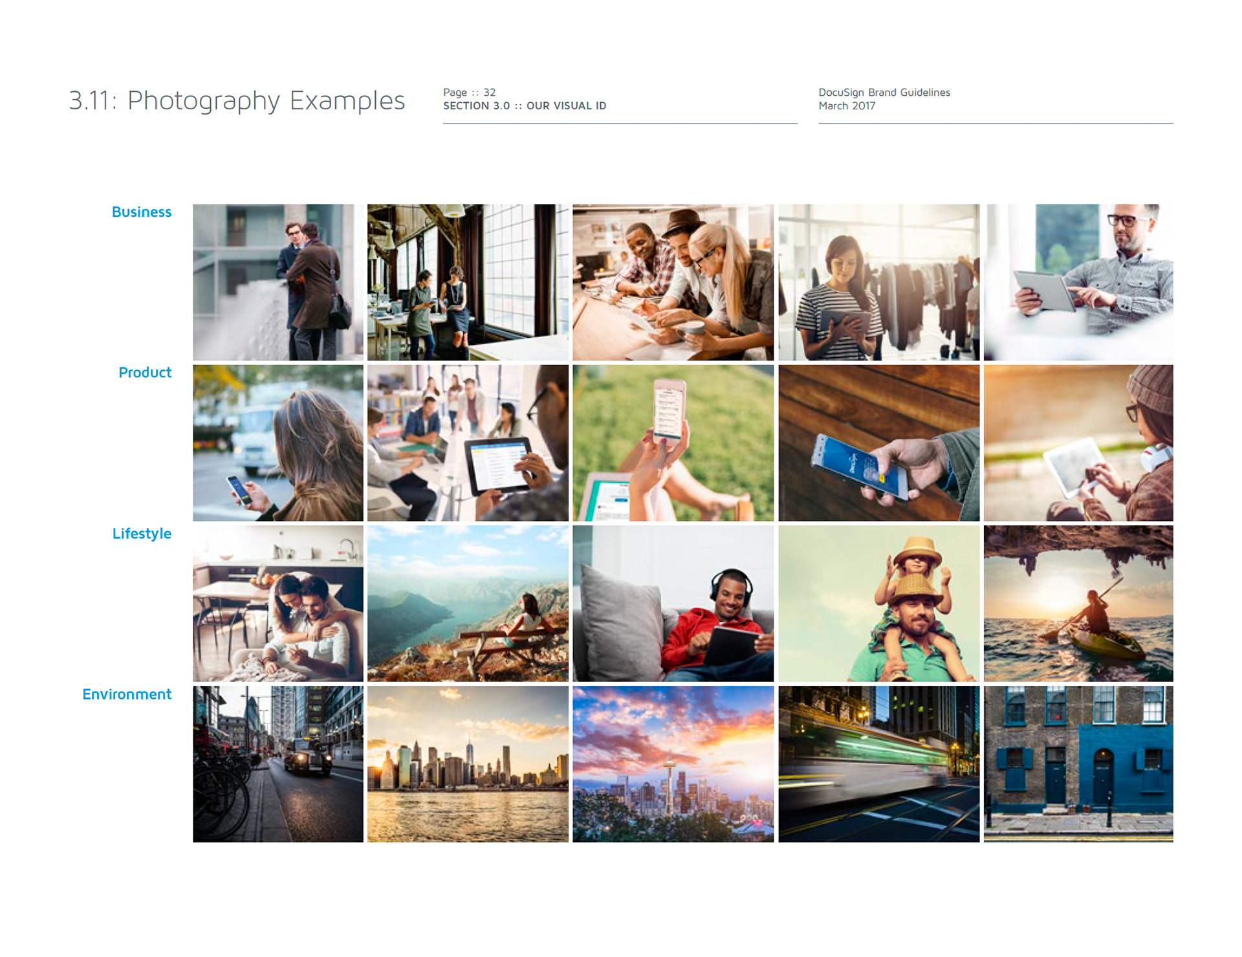This screenshot has height=957, width=1242.
Task: Open the blue painted building photo
Action: pos(1078,764)
